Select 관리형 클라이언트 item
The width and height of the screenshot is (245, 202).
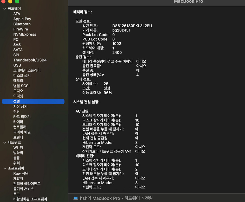click(27, 184)
